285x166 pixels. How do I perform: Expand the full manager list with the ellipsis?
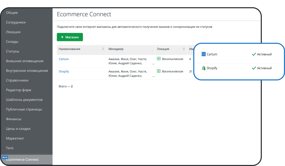click(153, 63)
